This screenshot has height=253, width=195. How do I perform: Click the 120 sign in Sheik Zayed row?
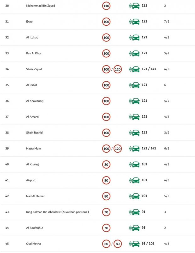pyautogui.click(x=118, y=69)
